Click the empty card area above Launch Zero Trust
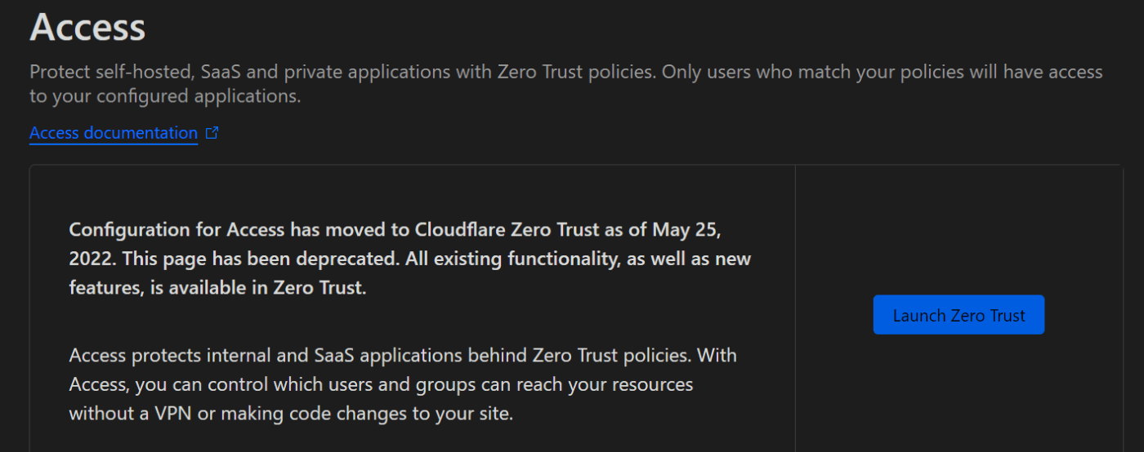The image size is (1144, 452). click(x=959, y=228)
